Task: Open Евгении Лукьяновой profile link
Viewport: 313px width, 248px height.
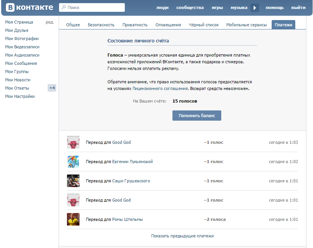Action: 133,162
